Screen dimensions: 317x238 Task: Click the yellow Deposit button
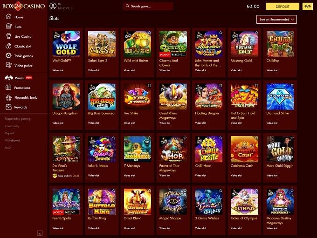(283, 7)
